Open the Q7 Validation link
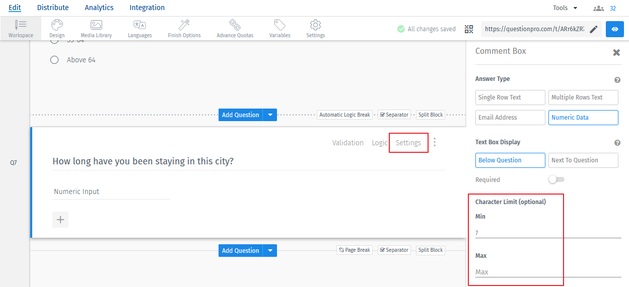The height and width of the screenshot is (287, 629). [x=348, y=143]
